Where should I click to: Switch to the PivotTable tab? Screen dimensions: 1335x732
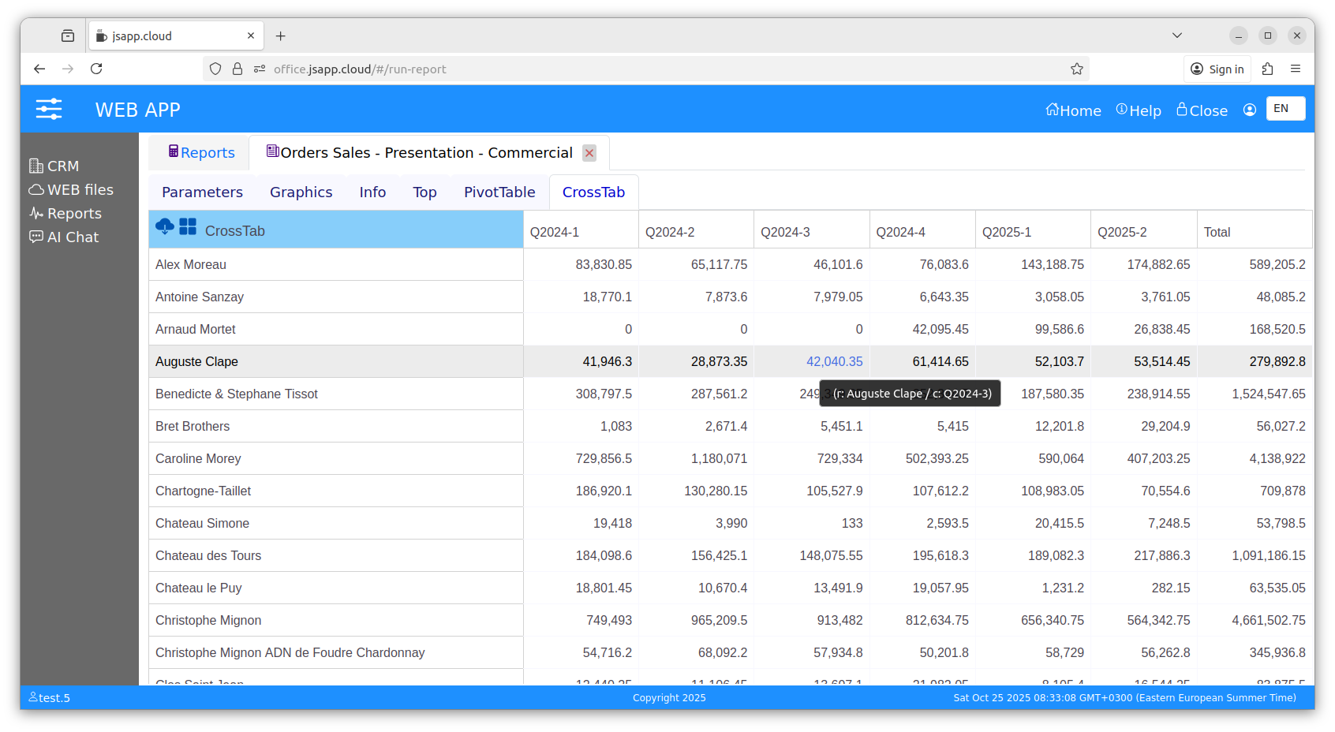coord(499,192)
